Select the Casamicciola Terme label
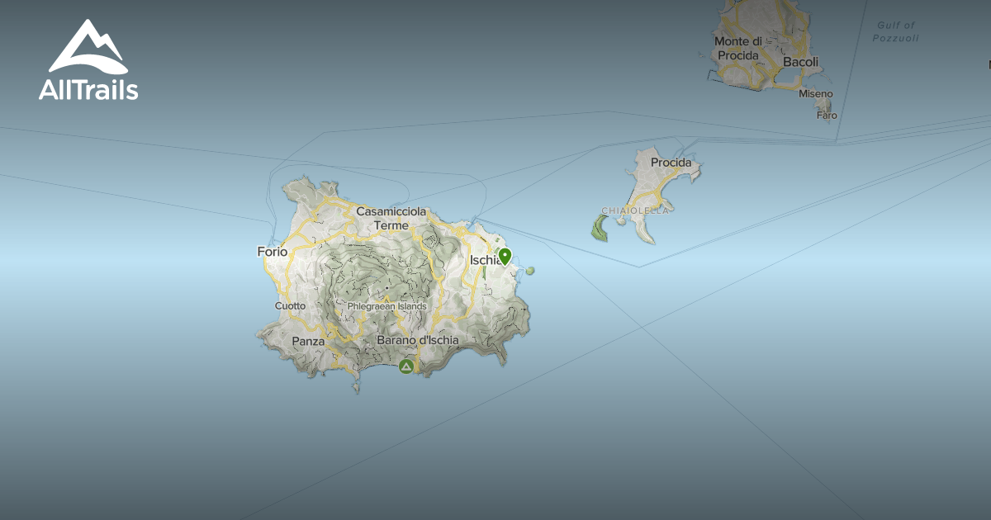This screenshot has height=520, width=991. tap(391, 218)
